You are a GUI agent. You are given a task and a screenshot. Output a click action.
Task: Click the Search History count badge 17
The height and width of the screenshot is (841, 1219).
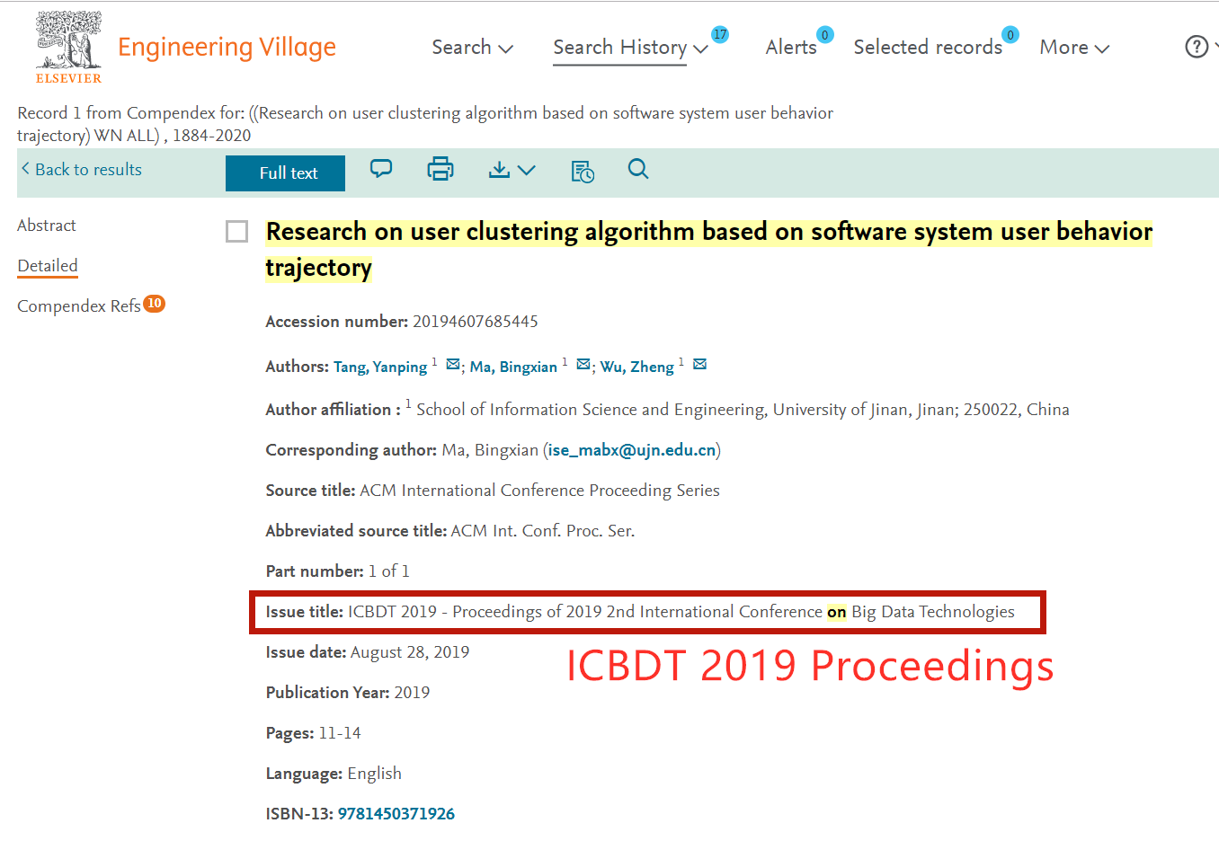720,34
